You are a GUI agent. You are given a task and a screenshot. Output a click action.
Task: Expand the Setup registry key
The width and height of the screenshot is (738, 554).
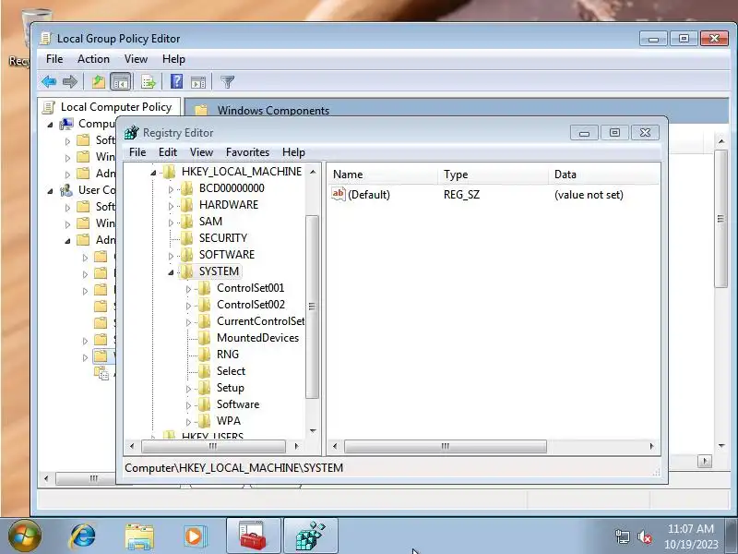point(188,389)
